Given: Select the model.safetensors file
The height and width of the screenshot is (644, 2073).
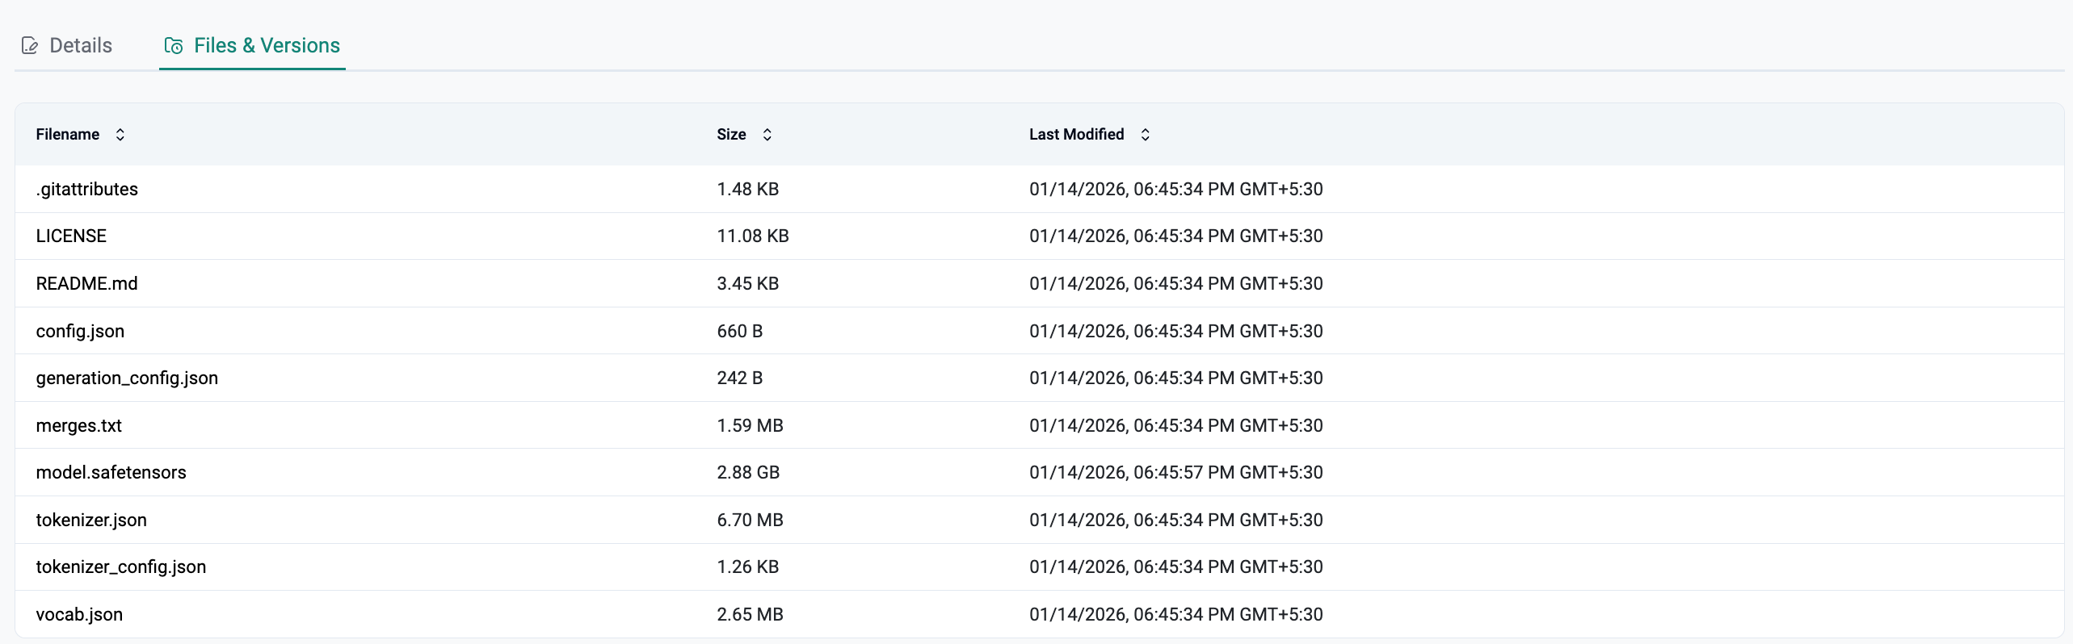Looking at the screenshot, I should [111, 473].
